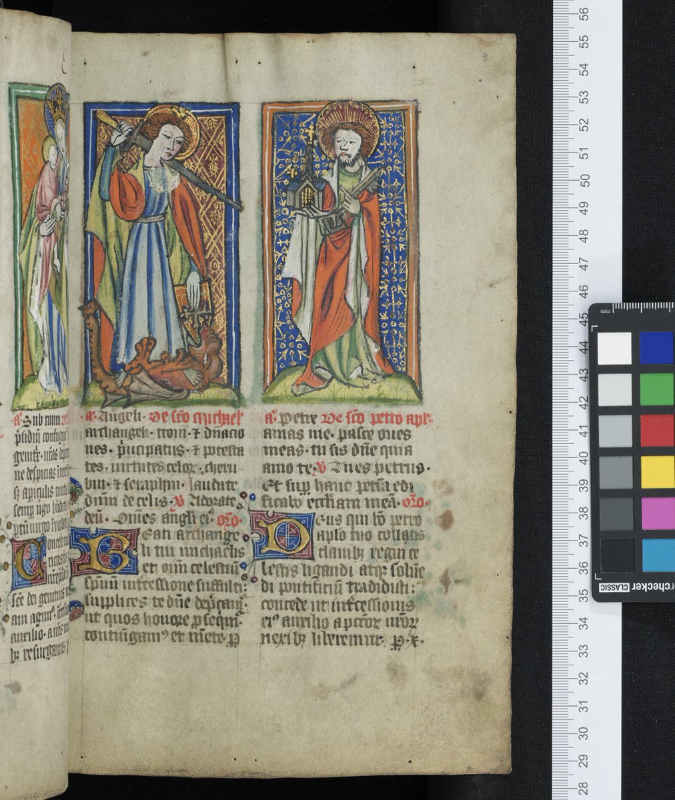675x800 pixels.
Task: Select the gray patch beside the yellow patch
Action: [x=616, y=472]
